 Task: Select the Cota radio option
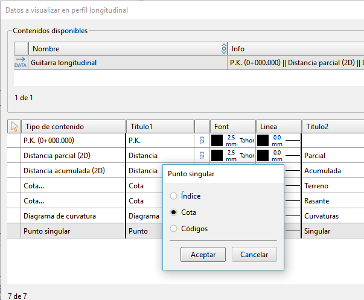(x=173, y=212)
